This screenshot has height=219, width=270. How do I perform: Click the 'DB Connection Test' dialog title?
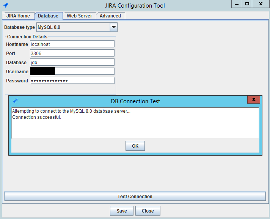pos(135,101)
